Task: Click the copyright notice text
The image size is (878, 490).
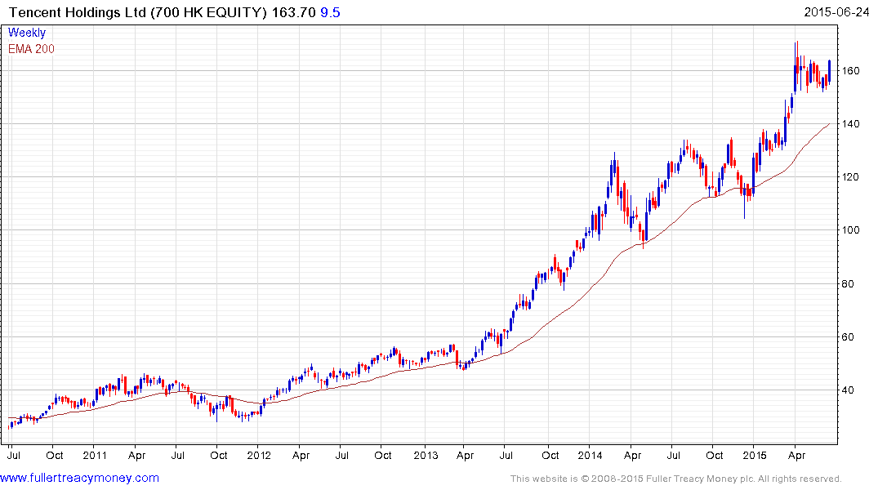Action: click(x=676, y=479)
